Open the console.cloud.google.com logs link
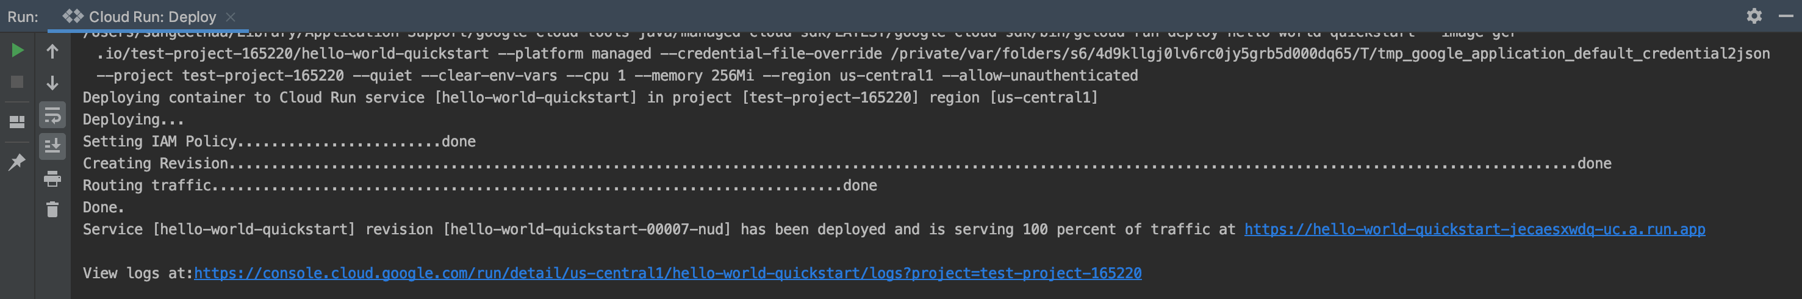This screenshot has width=1802, height=299. [667, 274]
